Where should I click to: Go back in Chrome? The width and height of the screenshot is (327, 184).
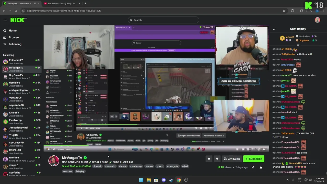coord(4,11)
